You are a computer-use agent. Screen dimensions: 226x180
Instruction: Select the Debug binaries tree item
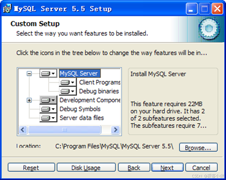99,91
